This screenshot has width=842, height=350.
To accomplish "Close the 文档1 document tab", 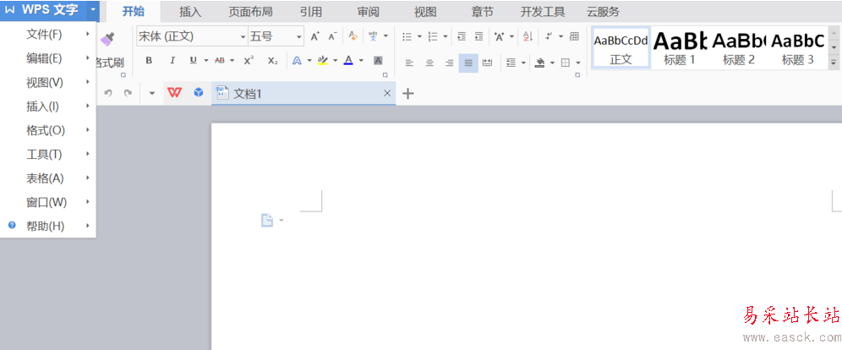I will point(386,93).
